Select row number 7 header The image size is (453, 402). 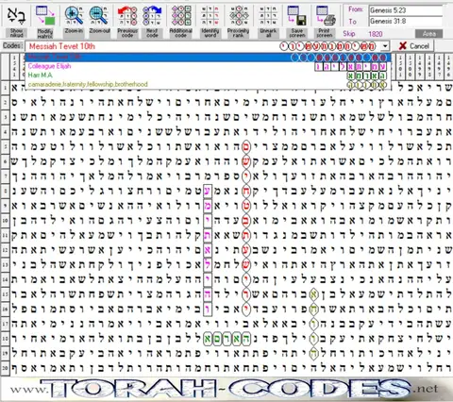[6, 176]
